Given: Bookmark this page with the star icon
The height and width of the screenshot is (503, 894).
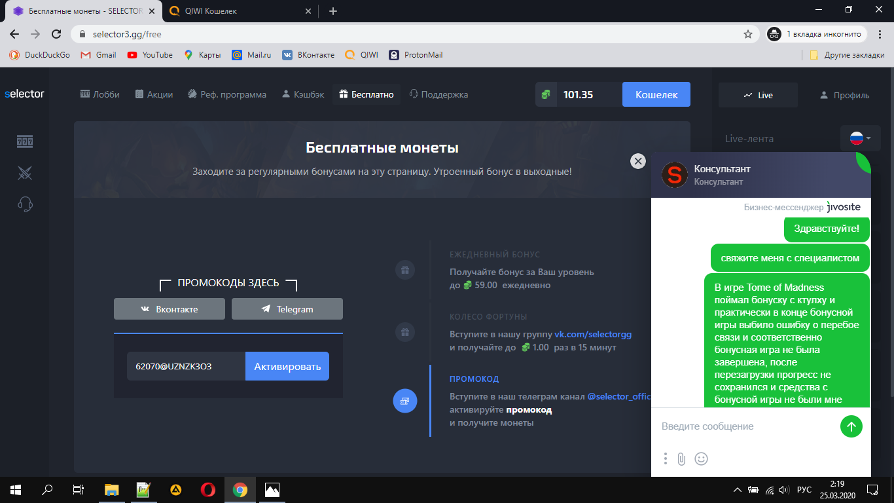Looking at the screenshot, I should point(748,34).
